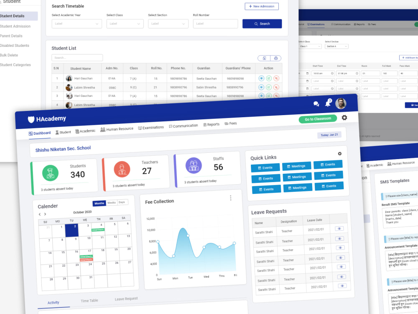This screenshot has width=418, height=314.
Task: Open Dashboard tab in HAcademy nav
Action: coord(40,133)
